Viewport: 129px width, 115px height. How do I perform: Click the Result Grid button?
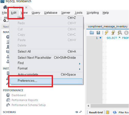click(x=96, y=112)
